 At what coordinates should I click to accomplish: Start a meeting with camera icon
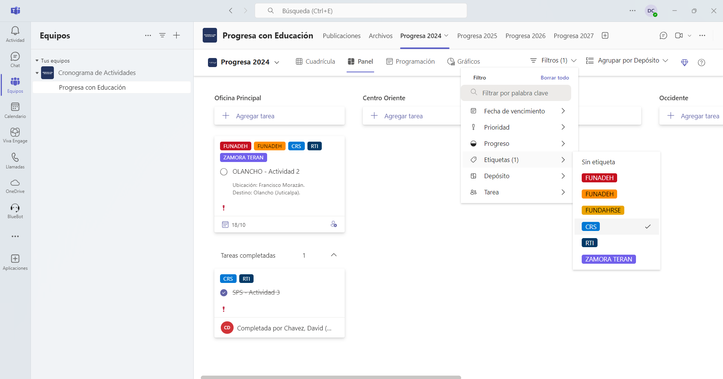pyautogui.click(x=679, y=35)
